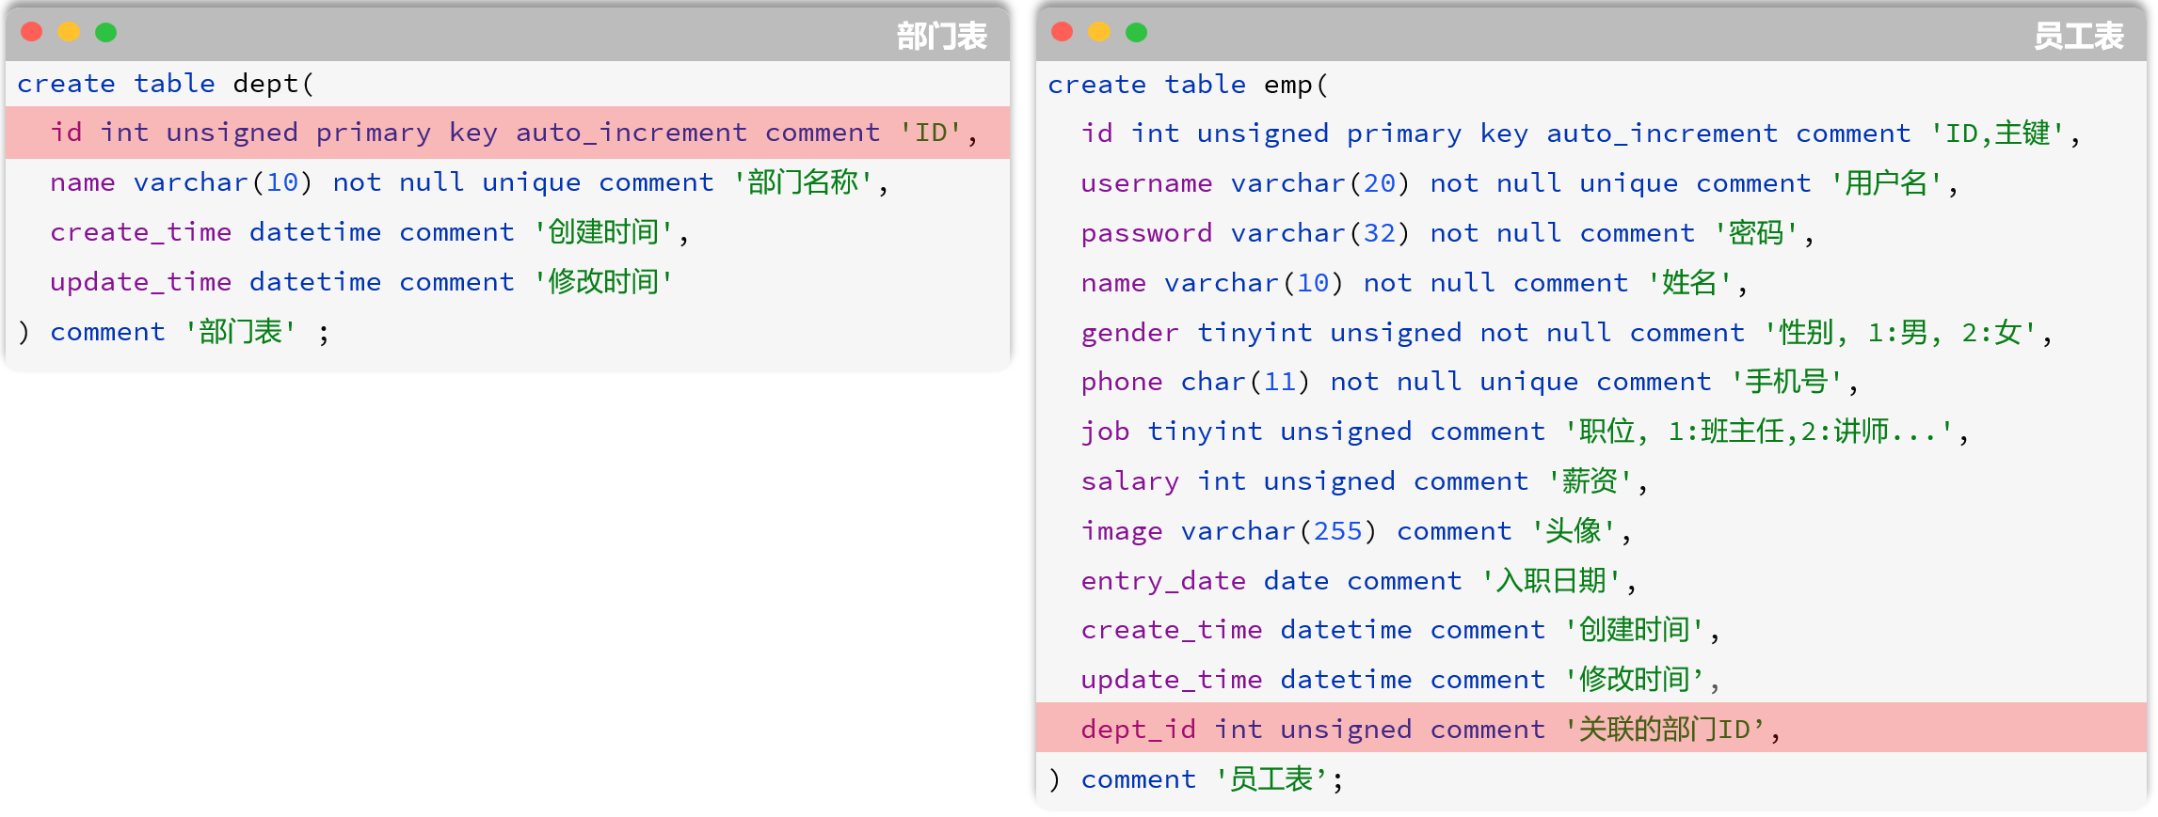Click the image varchar(255) line
The image size is (2158, 817).
point(1356,531)
